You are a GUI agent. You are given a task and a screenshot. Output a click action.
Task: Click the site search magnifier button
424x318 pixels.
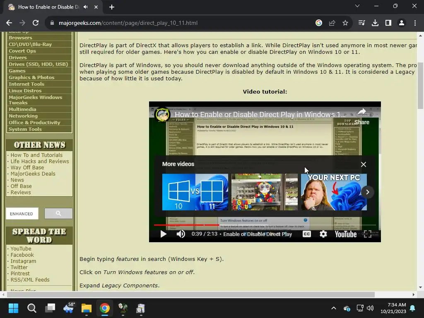pos(58,213)
